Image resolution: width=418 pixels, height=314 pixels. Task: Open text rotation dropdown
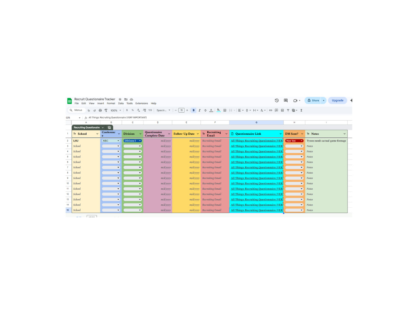click(x=263, y=110)
